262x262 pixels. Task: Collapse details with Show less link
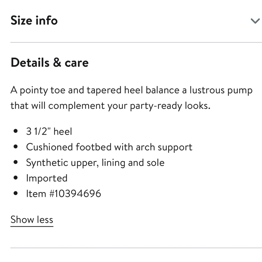tap(32, 220)
